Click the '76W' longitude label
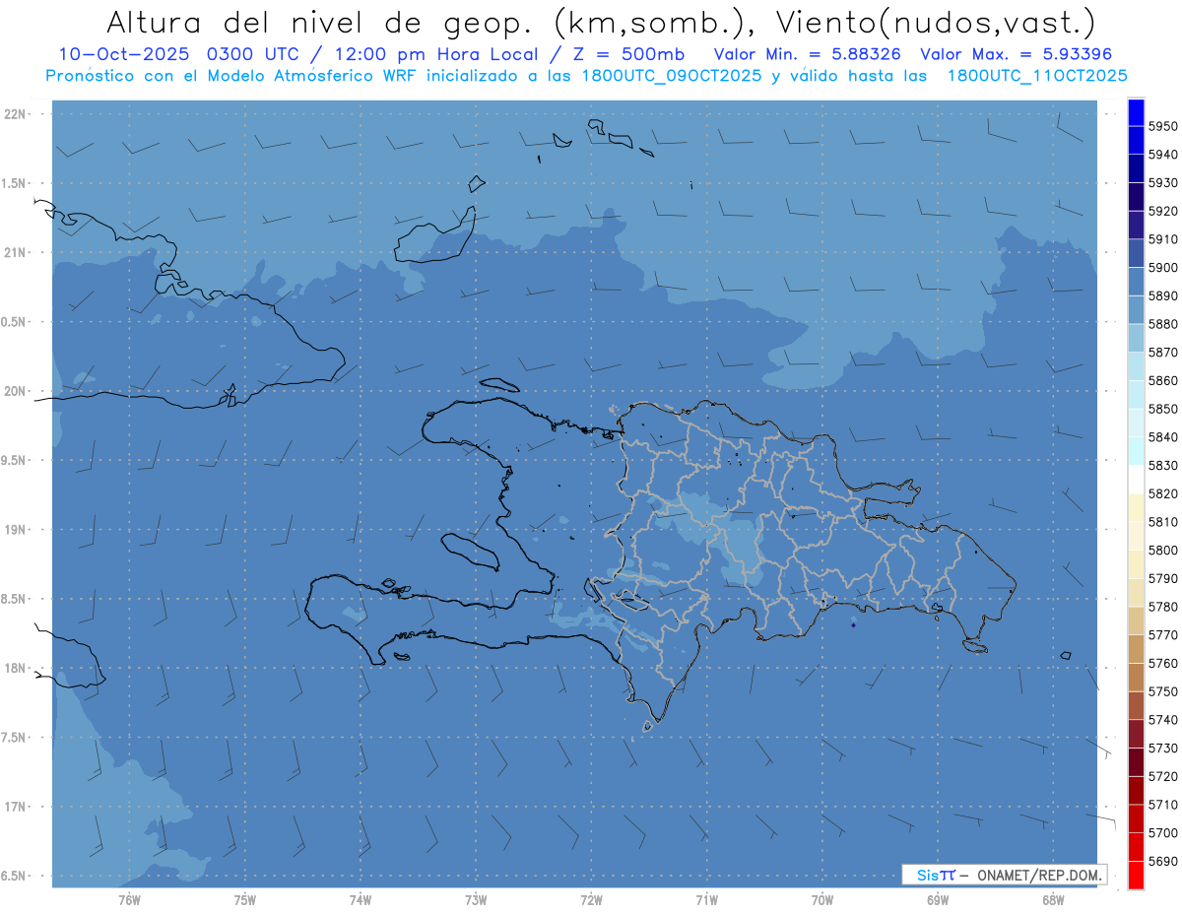The image size is (1182, 913). (x=129, y=900)
